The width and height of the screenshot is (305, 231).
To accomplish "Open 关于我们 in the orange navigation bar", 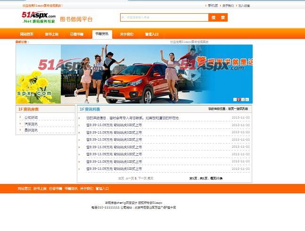I will [127, 34].
